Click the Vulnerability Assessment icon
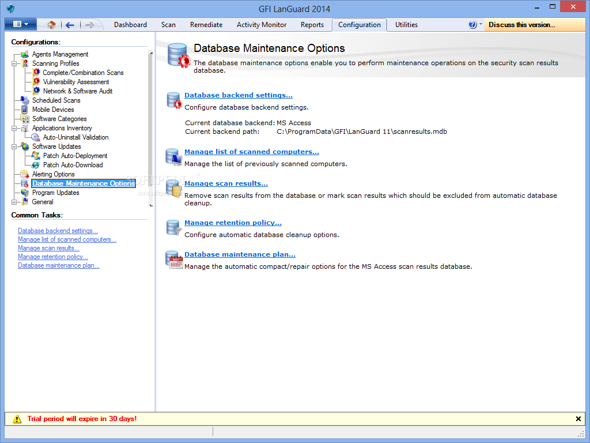Screen dimensions: 590x443 click(36, 82)
